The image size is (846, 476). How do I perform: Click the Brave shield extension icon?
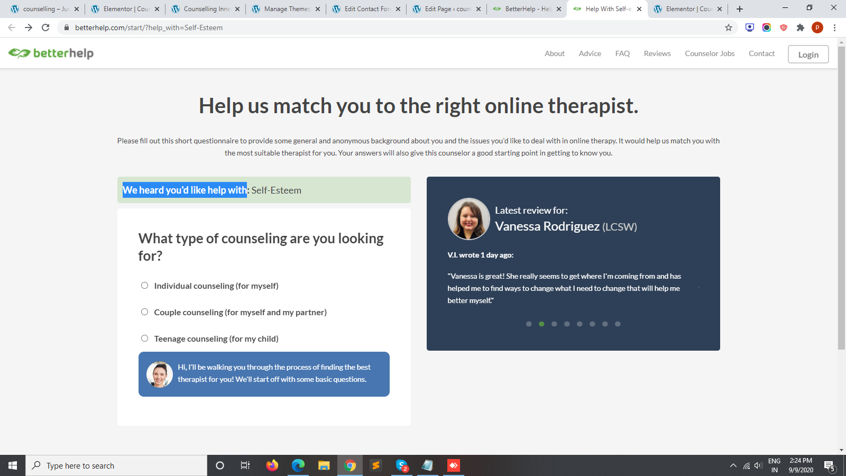[784, 28]
